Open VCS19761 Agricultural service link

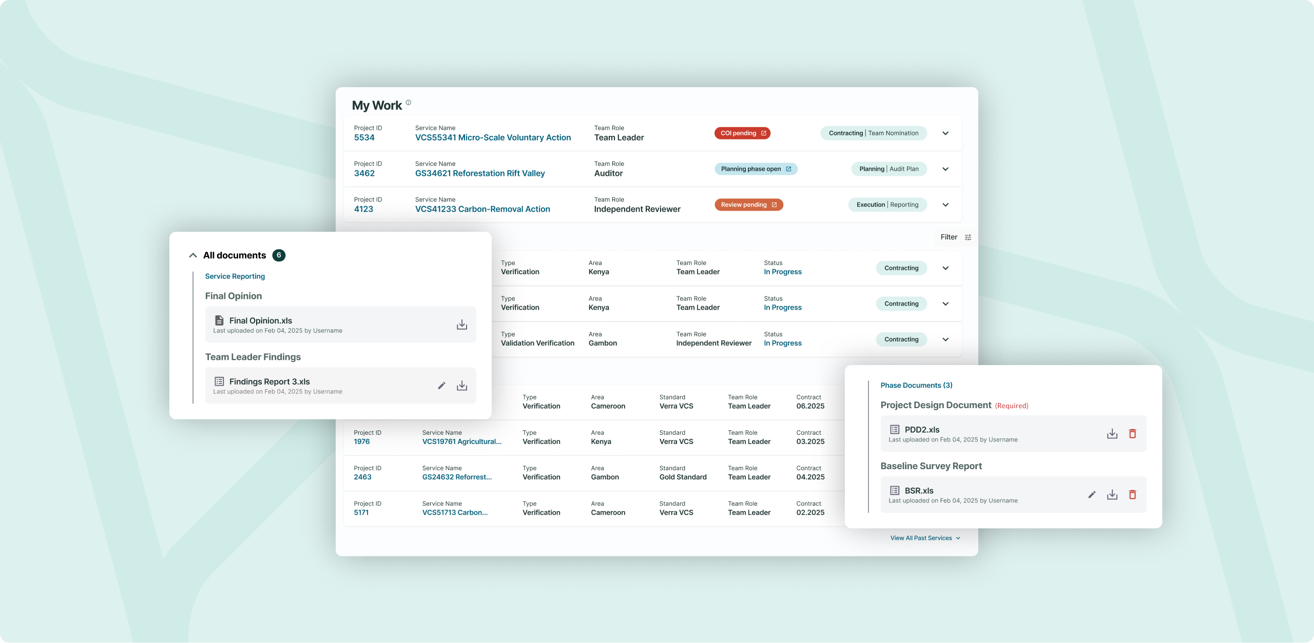pyautogui.click(x=461, y=441)
